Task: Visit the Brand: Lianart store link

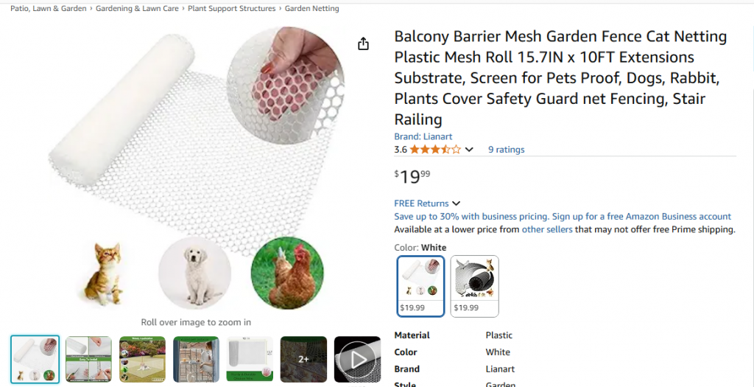Action: coord(423,136)
